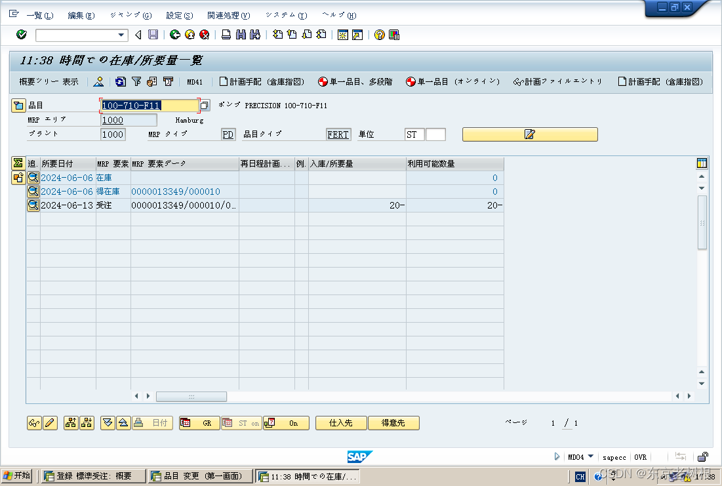Screen dimensions: 722x486
Task: Open details magnifier on the 受注 row
Action: tap(33, 205)
